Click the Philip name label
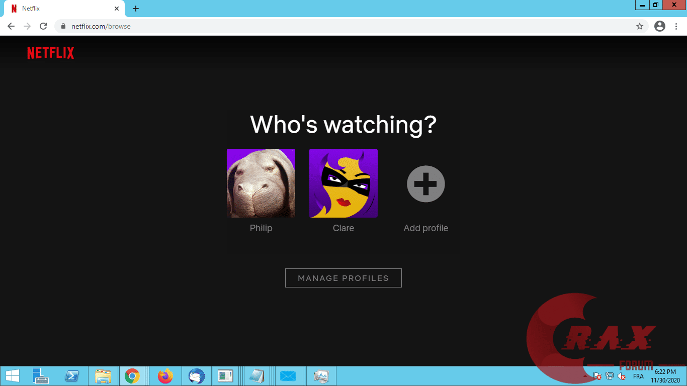 [x=261, y=228]
